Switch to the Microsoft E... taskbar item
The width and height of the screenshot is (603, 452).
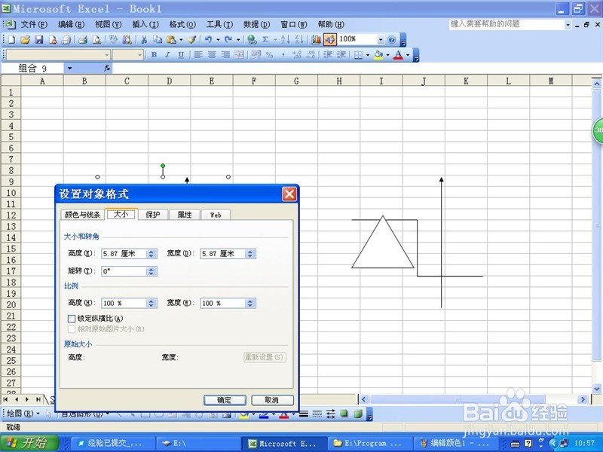(x=284, y=443)
